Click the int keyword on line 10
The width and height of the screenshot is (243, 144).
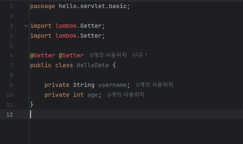pos(78,95)
